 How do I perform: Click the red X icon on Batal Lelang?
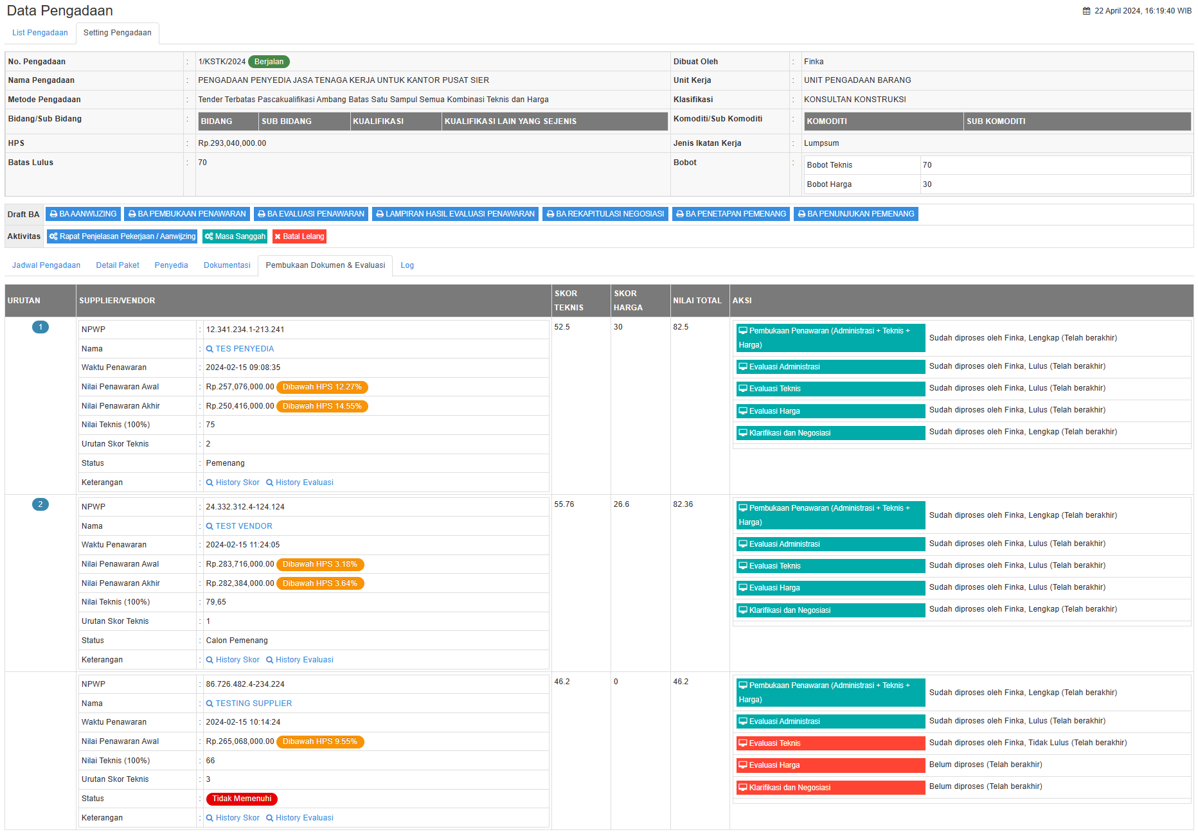tap(278, 236)
